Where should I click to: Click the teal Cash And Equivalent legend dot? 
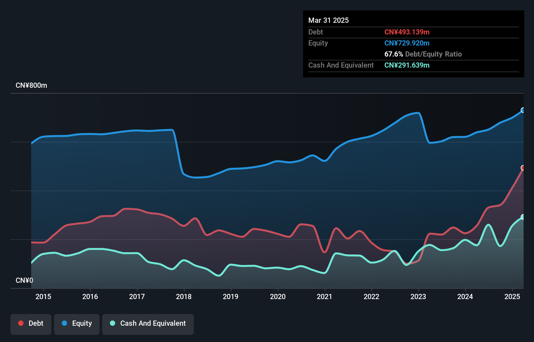click(113, 323)
